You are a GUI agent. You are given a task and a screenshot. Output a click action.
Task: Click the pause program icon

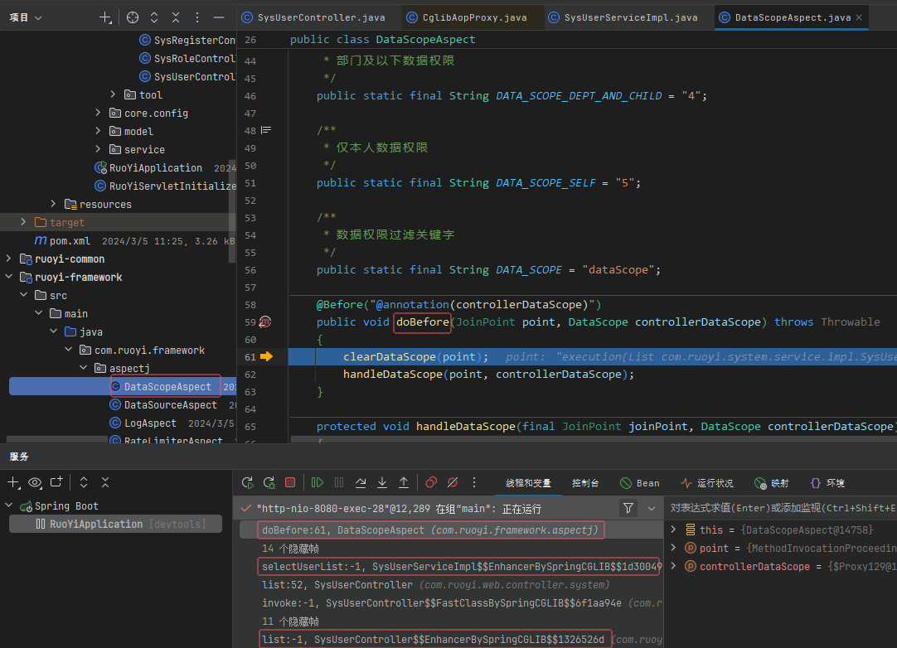339,483
